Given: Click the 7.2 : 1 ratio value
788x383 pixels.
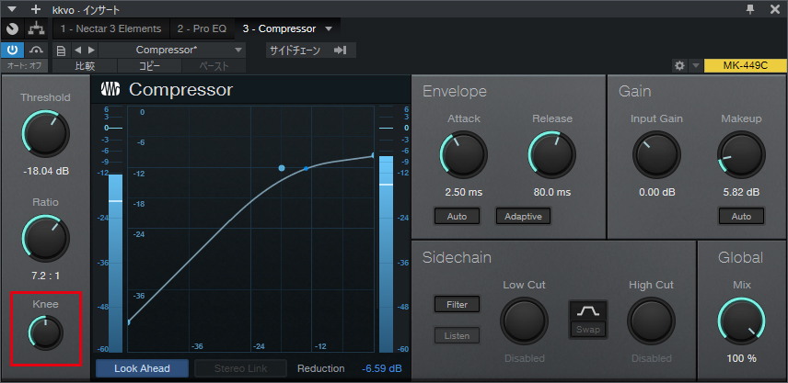Looking at the screenshot, I should coord(46,276).
